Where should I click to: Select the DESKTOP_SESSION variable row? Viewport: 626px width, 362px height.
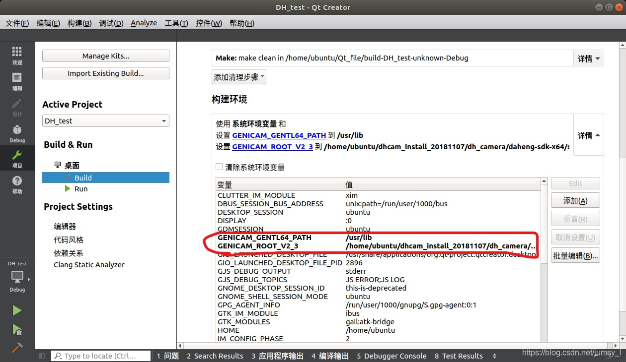(x=378, y=212)
